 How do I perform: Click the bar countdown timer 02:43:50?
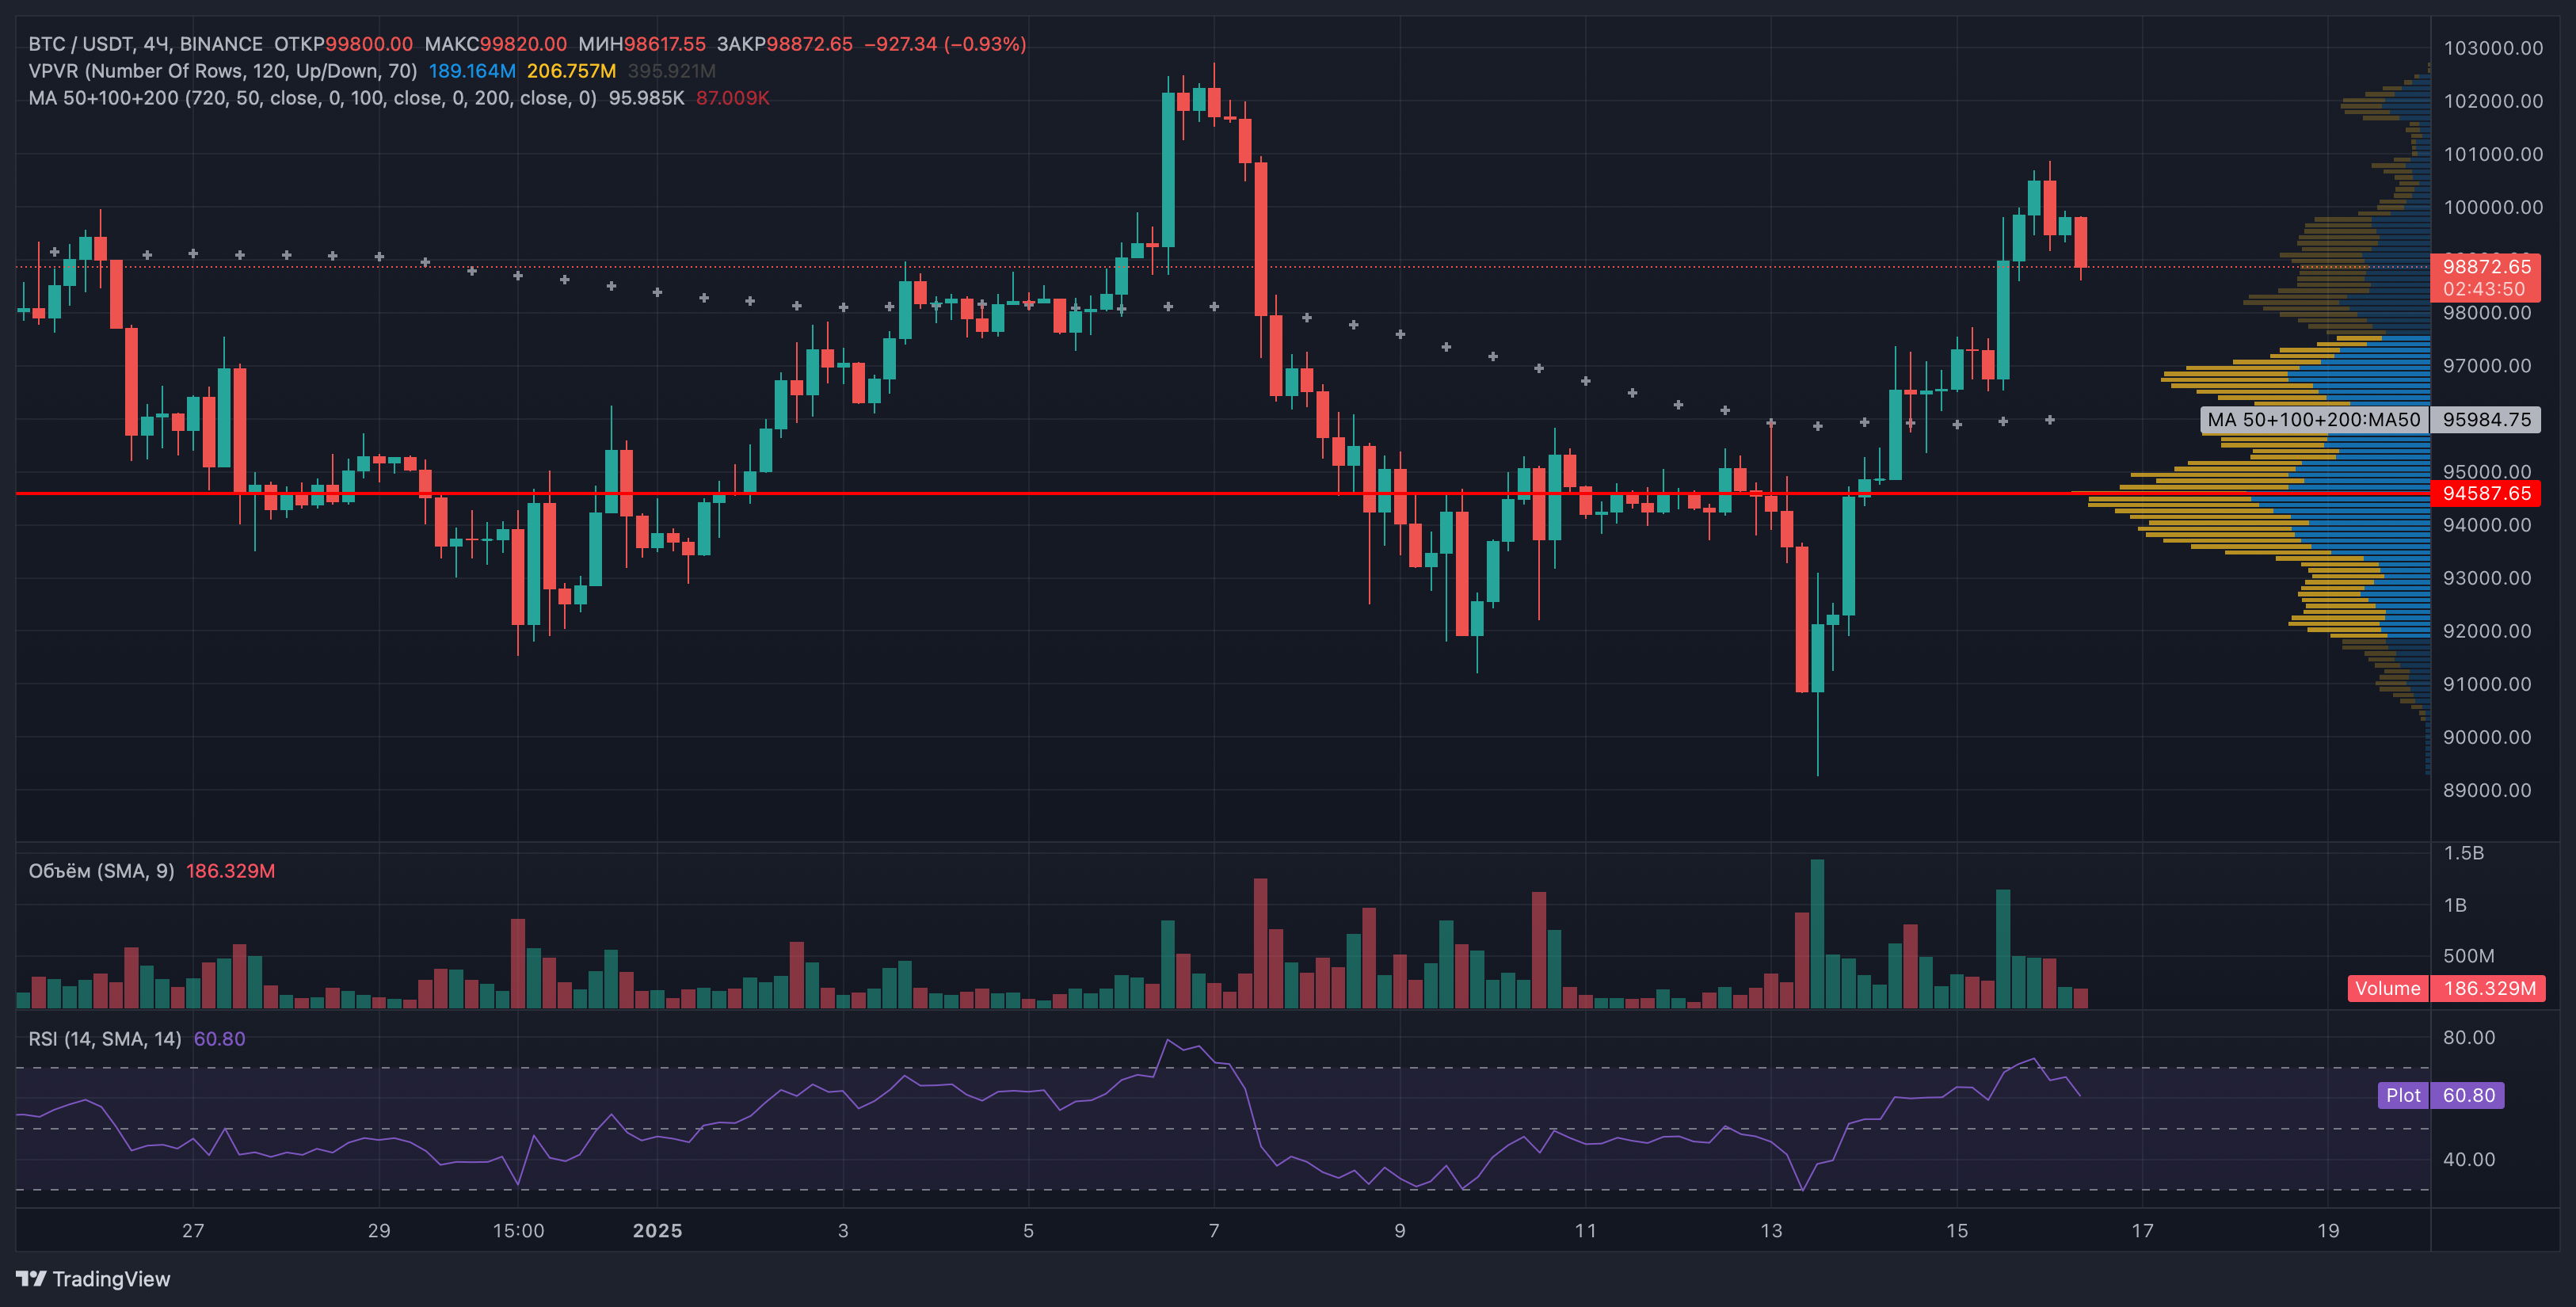click(2484, 289)
